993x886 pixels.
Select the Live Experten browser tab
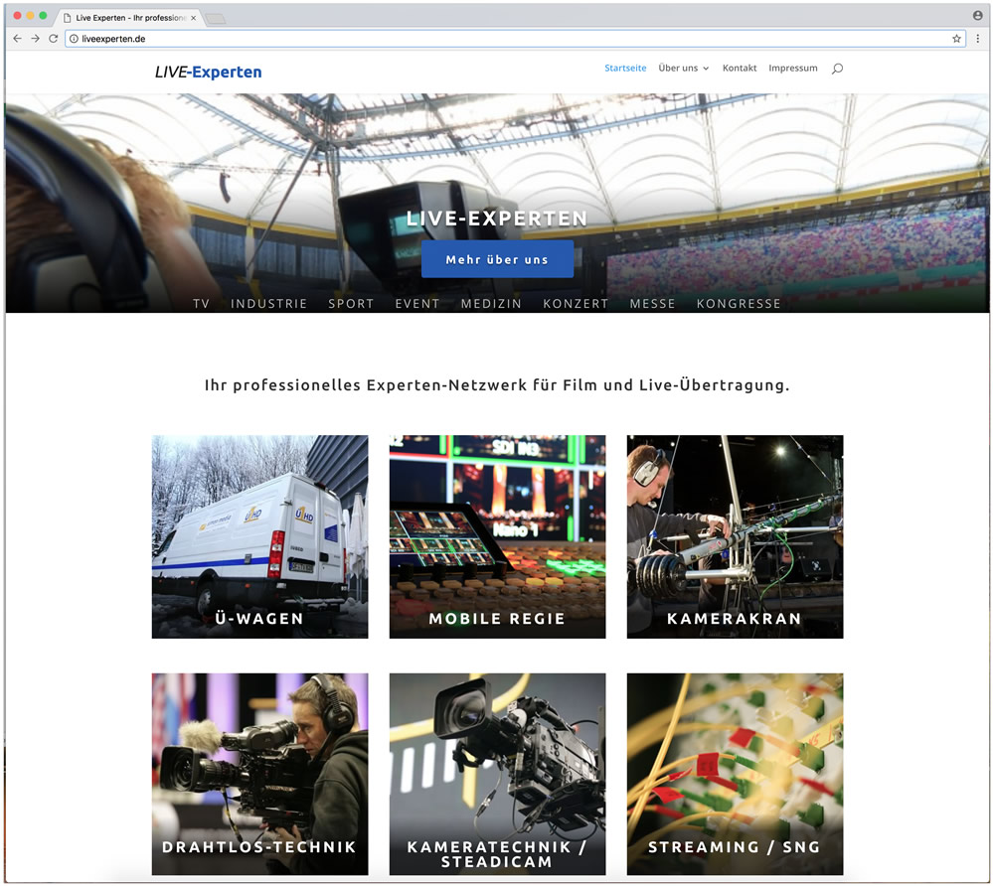pyautogui.click(x=130, y=18)
